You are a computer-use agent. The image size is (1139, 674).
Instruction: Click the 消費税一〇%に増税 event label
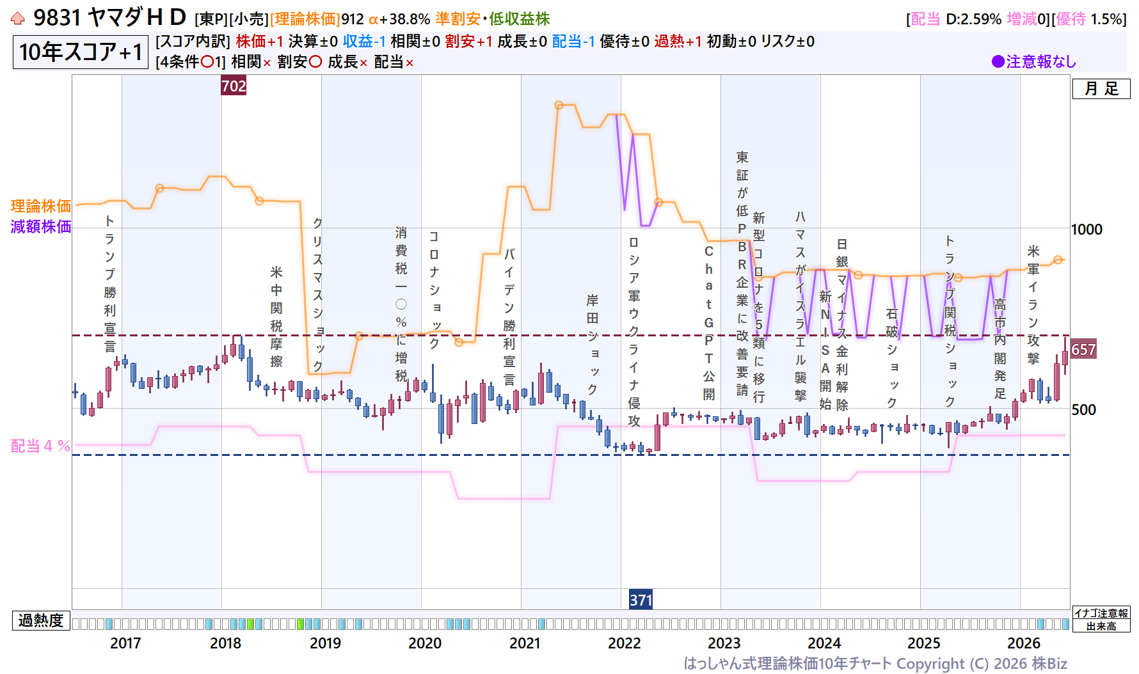[x=401, y=304]
